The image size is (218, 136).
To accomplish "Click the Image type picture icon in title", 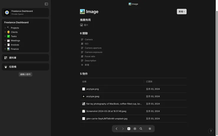I will coord(82,11).
